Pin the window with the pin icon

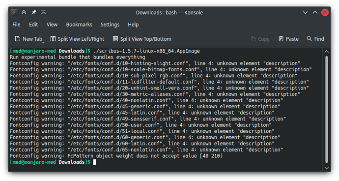pyautogui.click(x=33, y=12)
